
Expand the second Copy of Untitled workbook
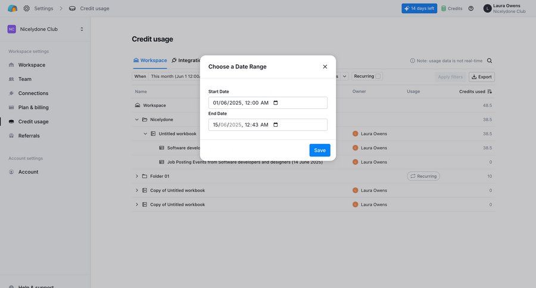[x=137, y=205]
